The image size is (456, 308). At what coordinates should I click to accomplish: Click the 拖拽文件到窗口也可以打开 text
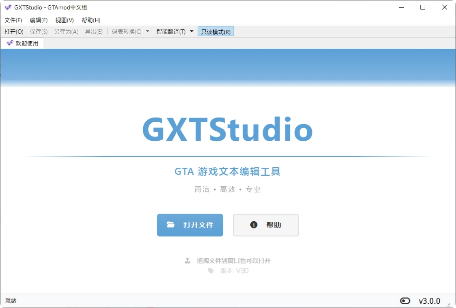click(x=234, y=261)
